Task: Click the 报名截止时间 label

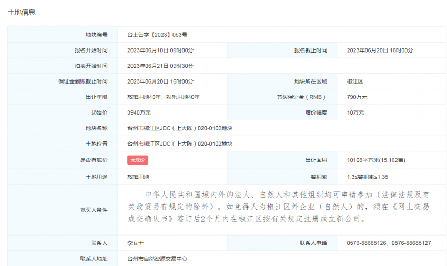Action: pos(310,50)
